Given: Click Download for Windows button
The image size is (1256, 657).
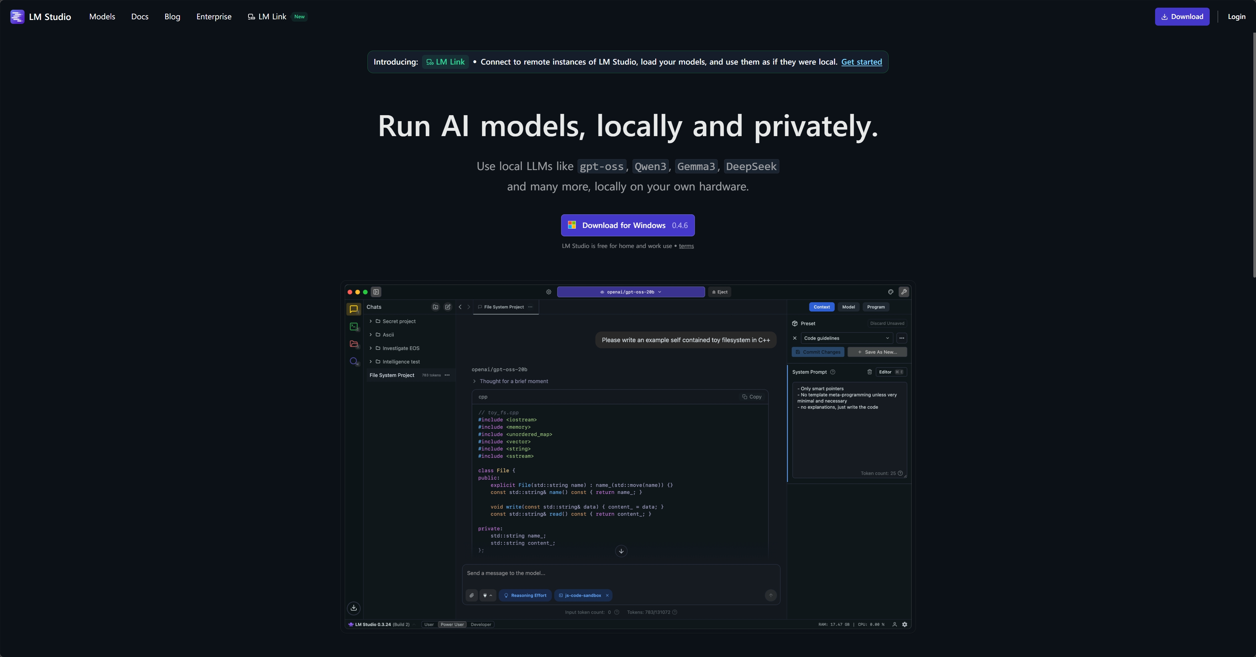Looking at the screenshot, I should (628, 225).
